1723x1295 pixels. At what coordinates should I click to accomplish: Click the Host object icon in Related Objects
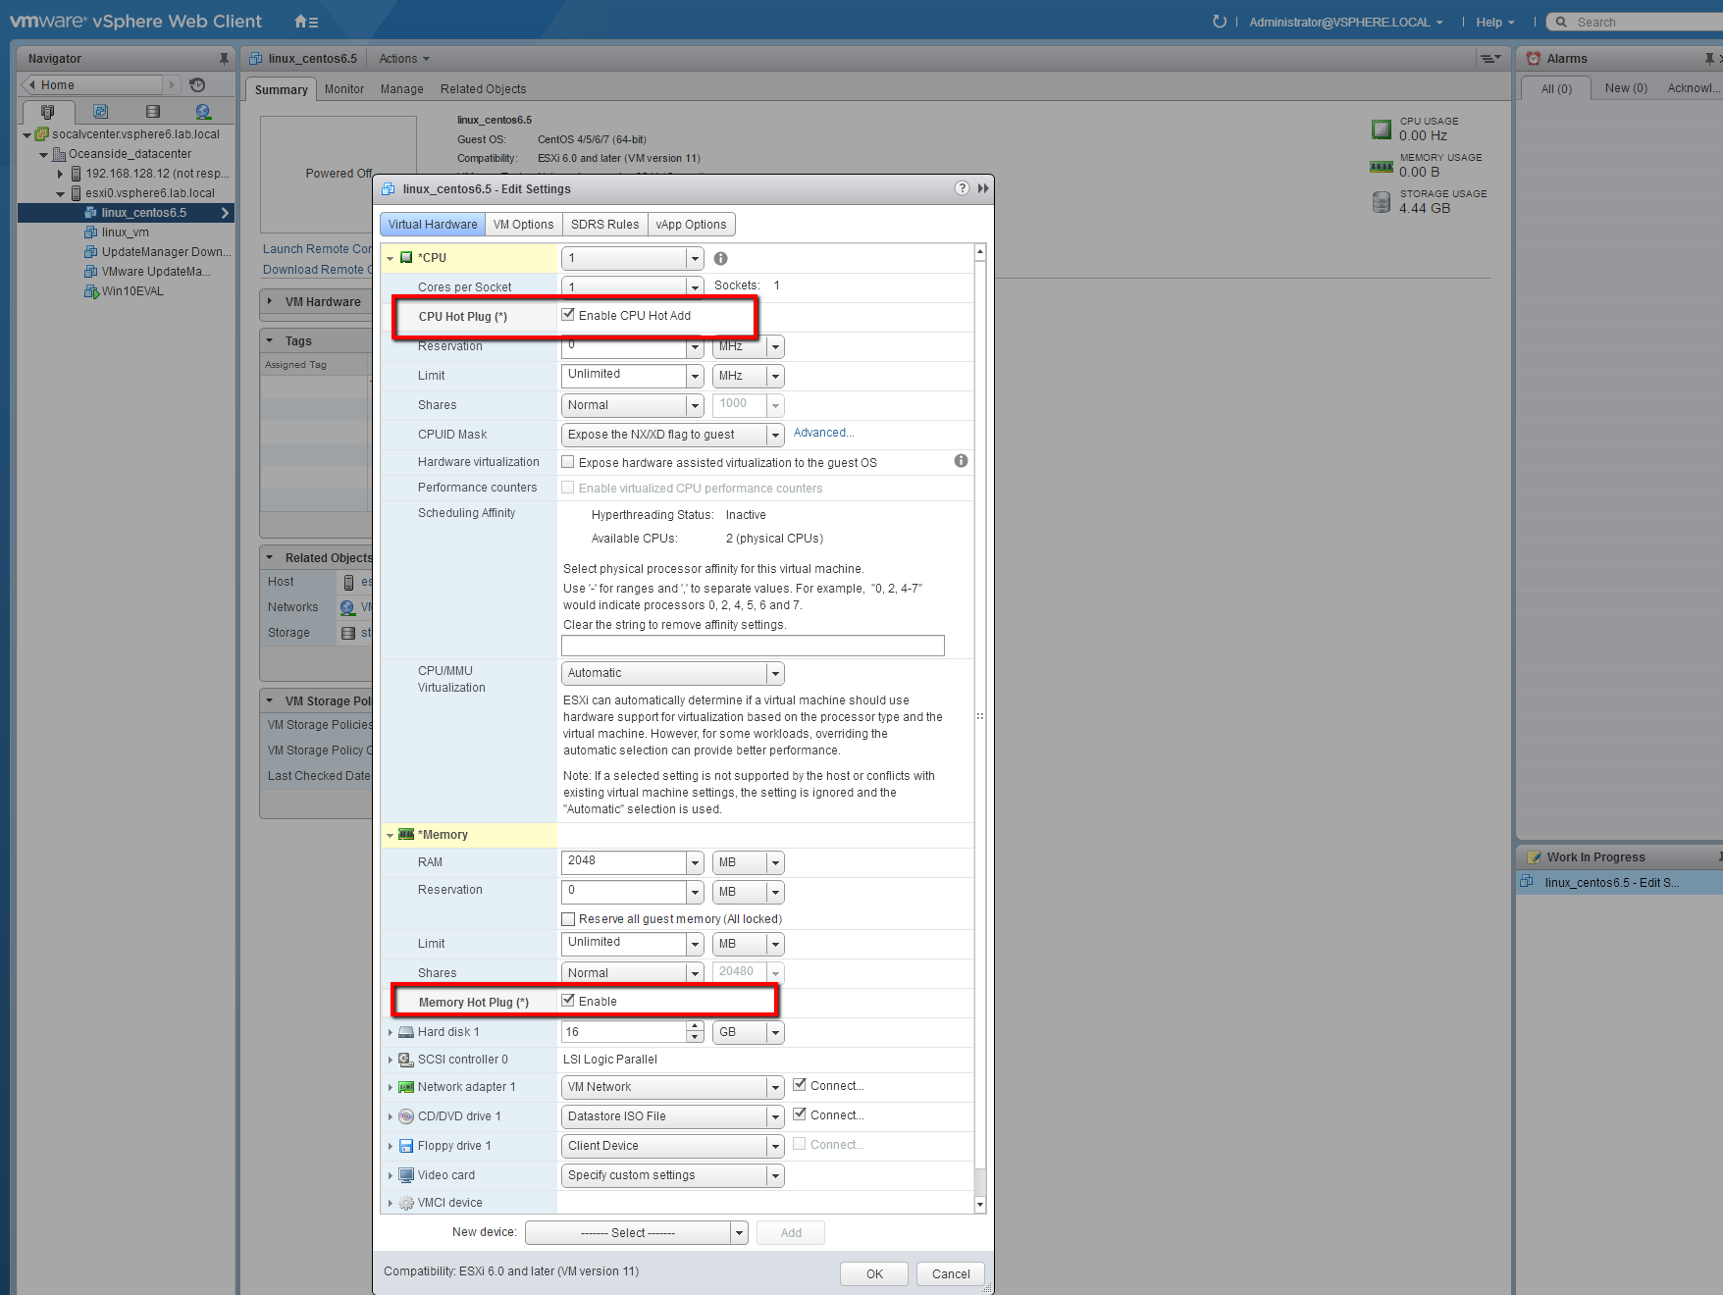(x=348, y=582)
